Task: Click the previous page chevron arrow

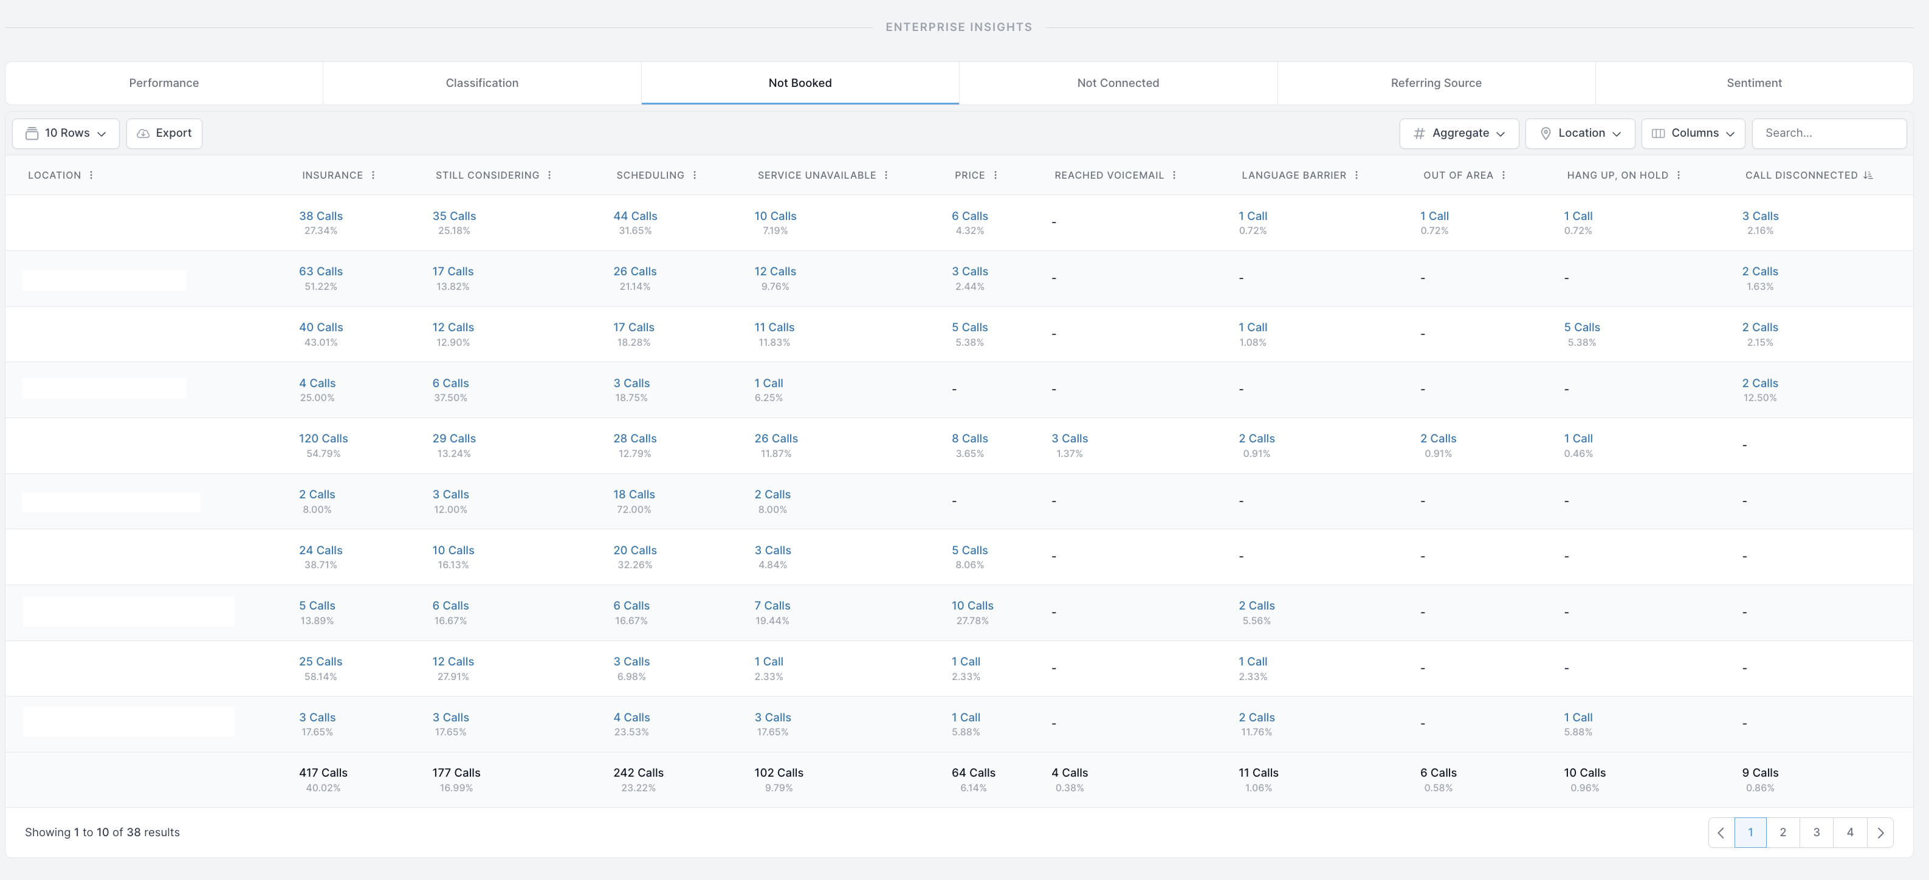Action: point(1721,832)
